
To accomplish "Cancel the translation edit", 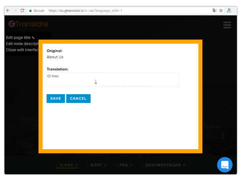I will pyautogui.click(x=78, y=98).
